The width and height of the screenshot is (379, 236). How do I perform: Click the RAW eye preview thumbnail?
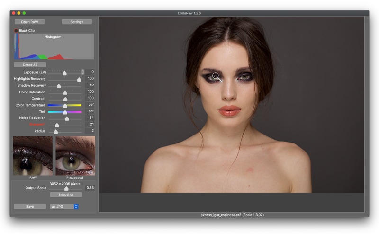pos(33,156)
